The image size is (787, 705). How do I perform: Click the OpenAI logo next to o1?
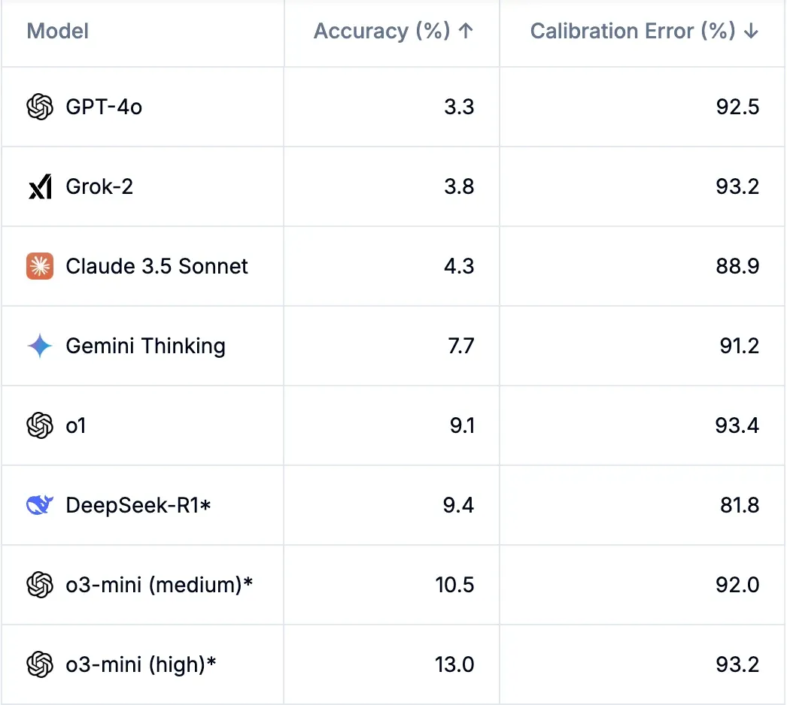pos(40,425)
